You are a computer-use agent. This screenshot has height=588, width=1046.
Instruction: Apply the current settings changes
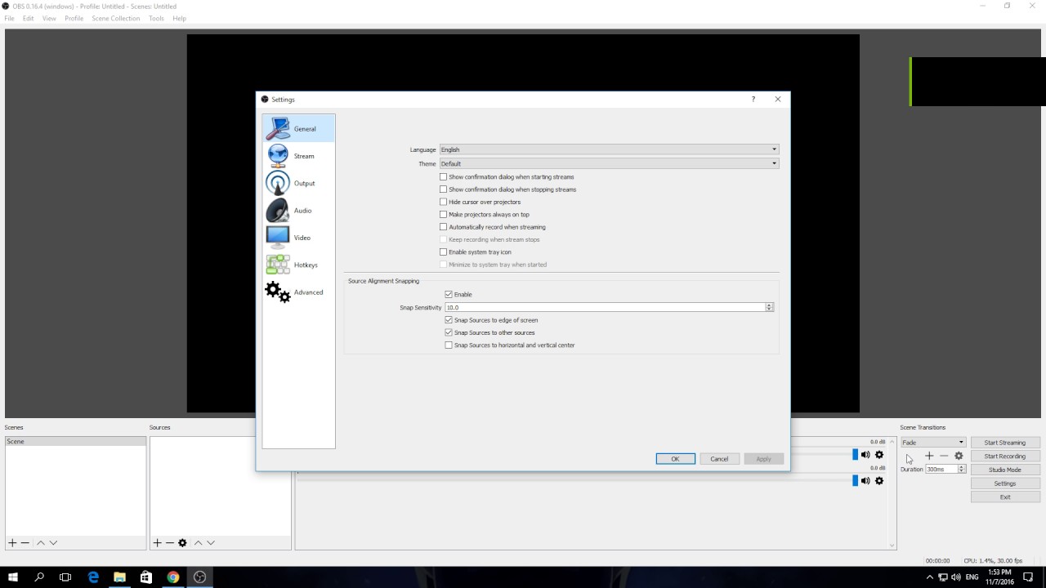(763, 458)
